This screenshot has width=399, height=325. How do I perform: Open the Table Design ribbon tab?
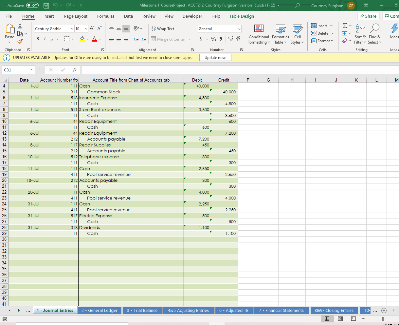click(242, 16)
